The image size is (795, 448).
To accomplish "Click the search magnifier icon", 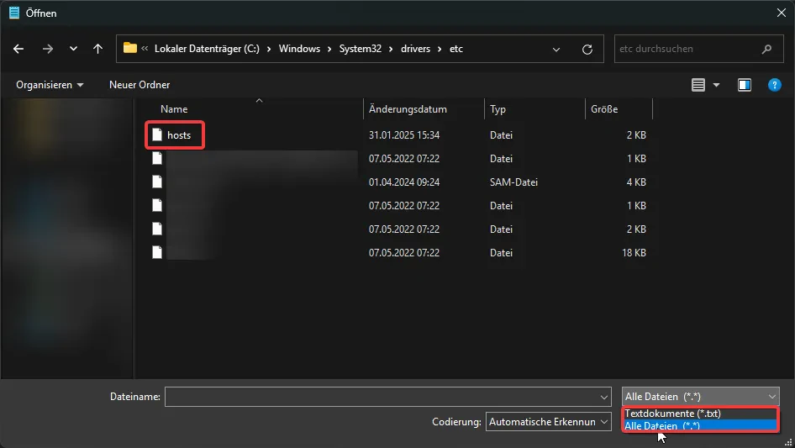I will coord(766,49).
